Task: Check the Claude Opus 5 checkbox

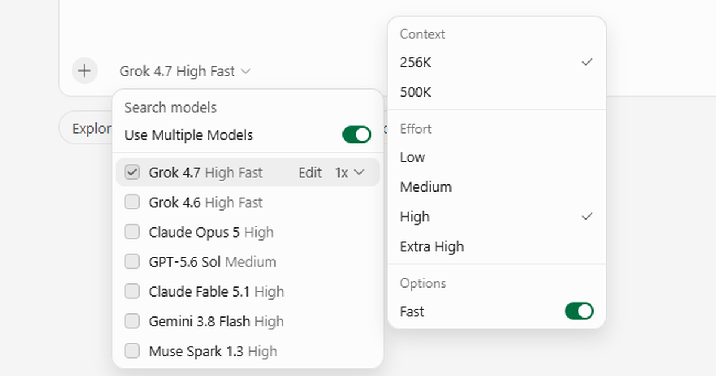Action: (x=132, y=232)
